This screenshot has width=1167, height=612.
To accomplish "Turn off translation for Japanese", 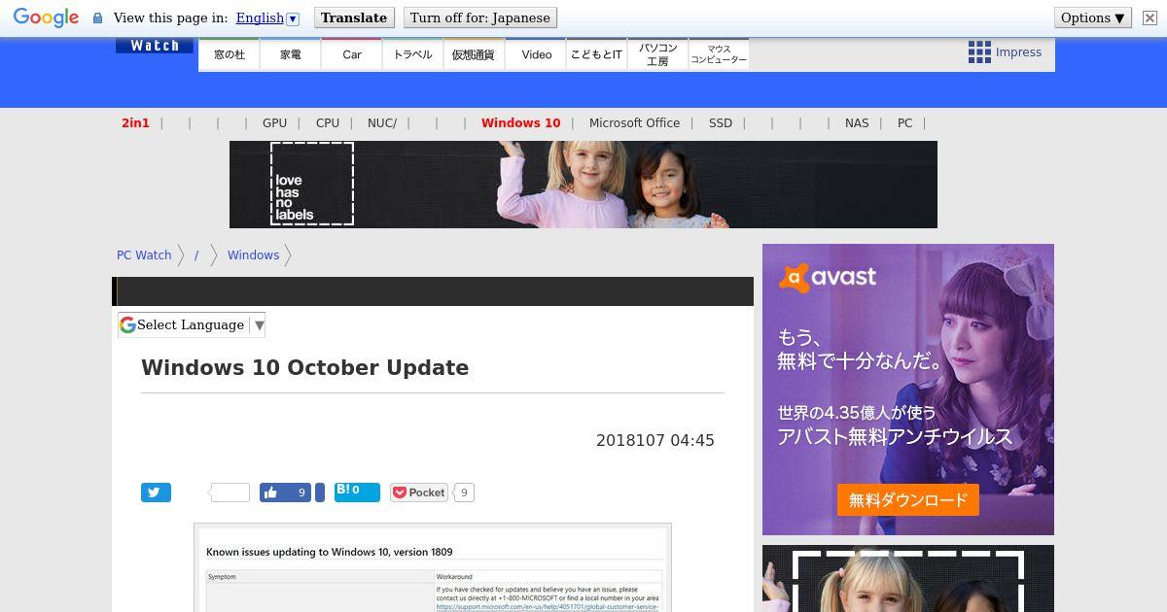I will [480, 17].
